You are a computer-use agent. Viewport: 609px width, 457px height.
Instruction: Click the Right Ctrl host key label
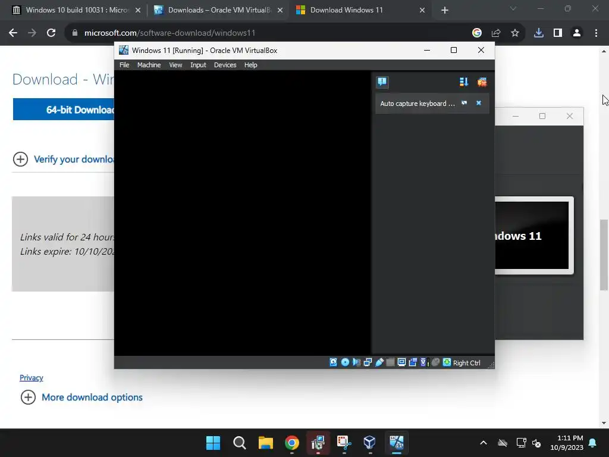point(466,363)
